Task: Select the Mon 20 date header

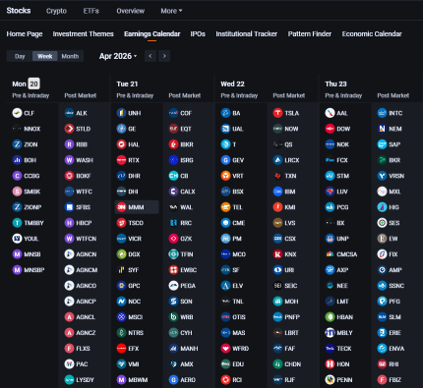Action: coord(26,83)
